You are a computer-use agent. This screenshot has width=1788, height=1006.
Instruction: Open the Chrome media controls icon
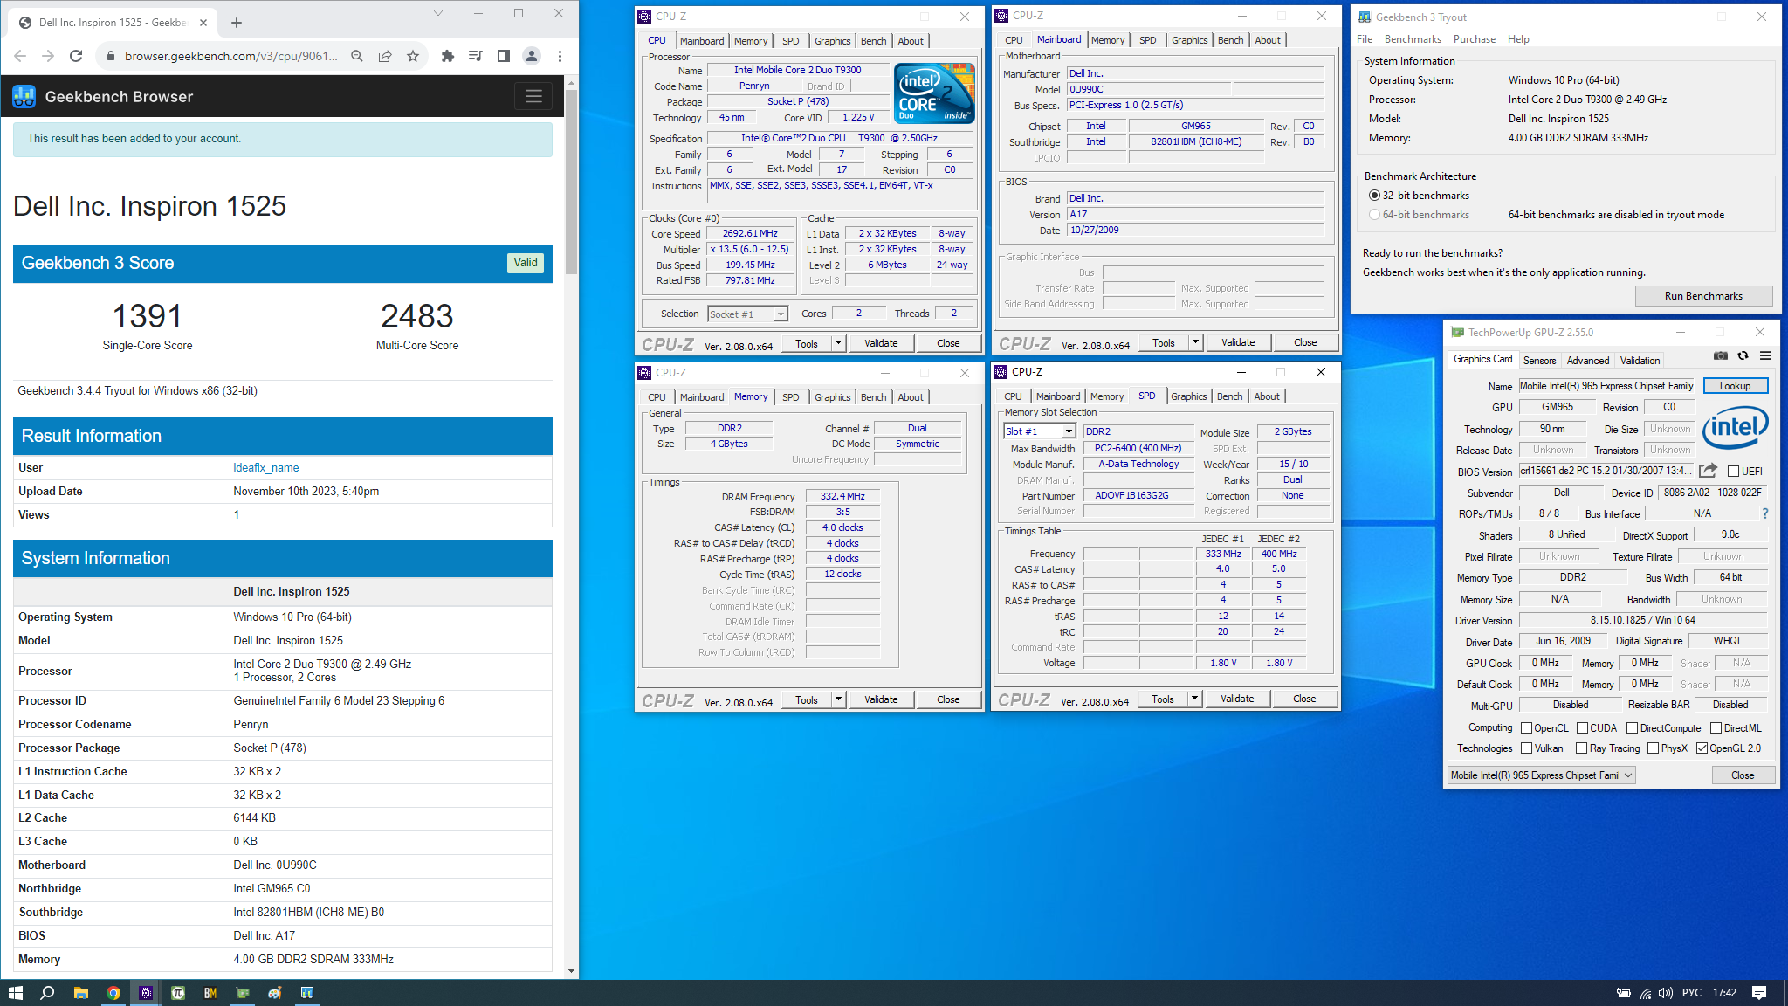476,56
